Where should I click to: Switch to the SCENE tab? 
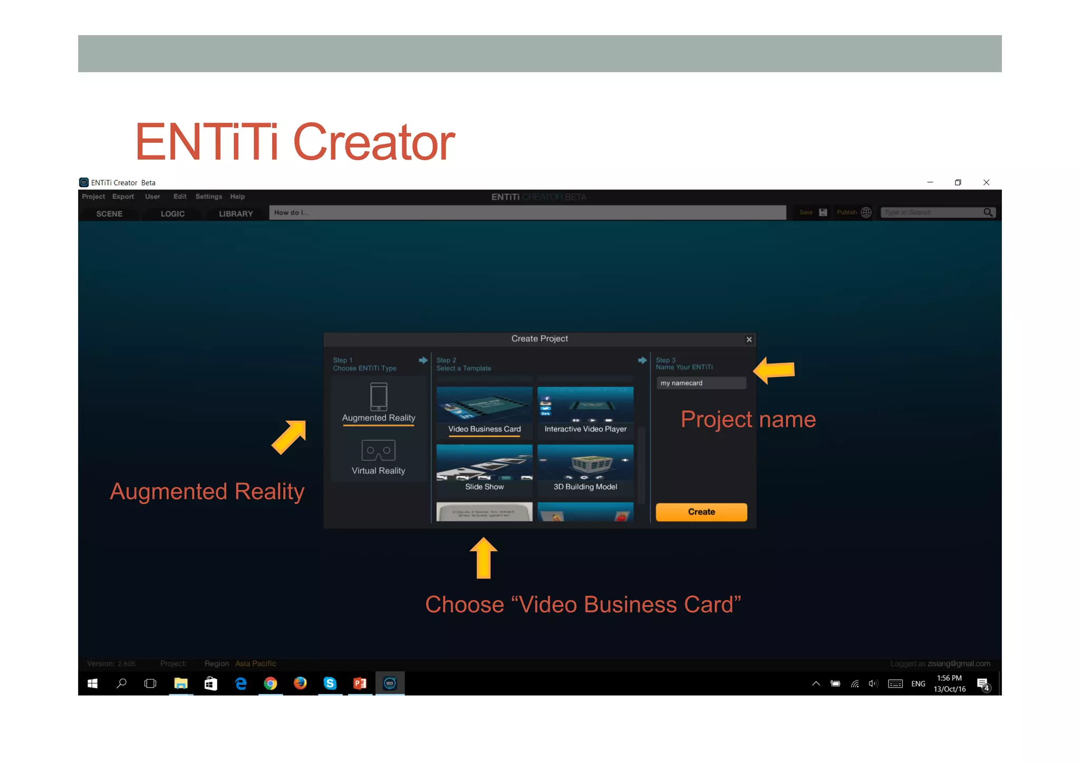pyautogui.click(x=109, y=214)
